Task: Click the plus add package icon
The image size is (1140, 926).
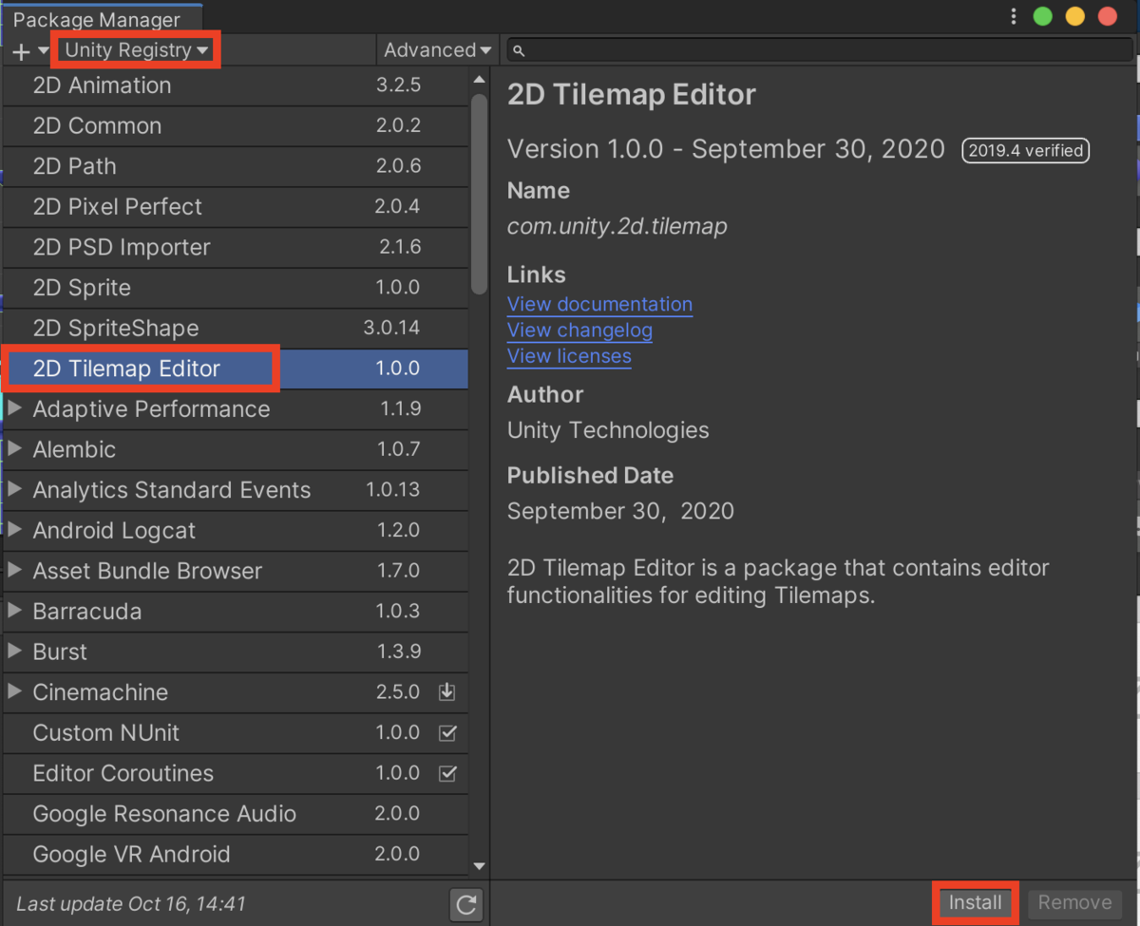Action: coord(22,51)
